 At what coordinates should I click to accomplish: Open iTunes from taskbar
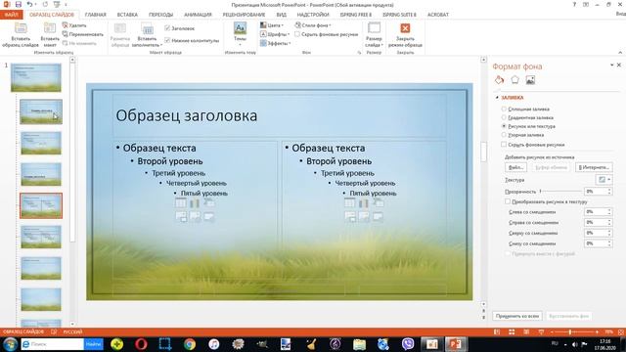click(214, 344)
